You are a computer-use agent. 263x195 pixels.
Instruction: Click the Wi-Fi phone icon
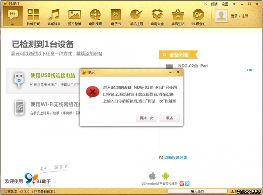click(19, 108)
